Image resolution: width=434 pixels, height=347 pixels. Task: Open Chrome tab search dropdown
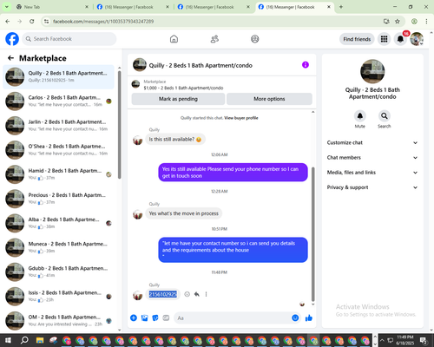click(x=7, y=7)
